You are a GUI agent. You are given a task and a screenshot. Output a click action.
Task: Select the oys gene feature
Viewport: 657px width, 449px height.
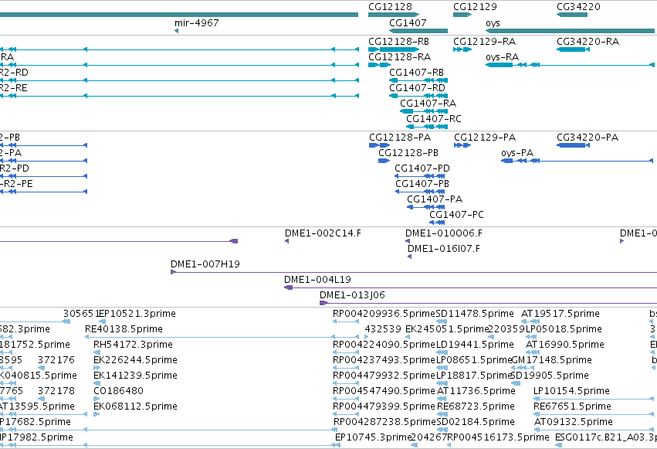point(570,31)
